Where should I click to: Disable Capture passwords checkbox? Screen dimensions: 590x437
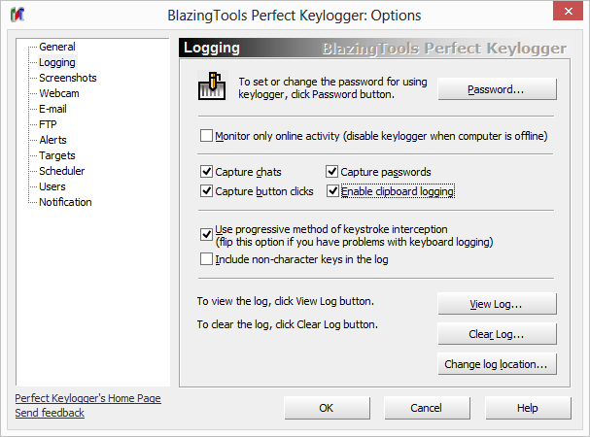[332, 172]
